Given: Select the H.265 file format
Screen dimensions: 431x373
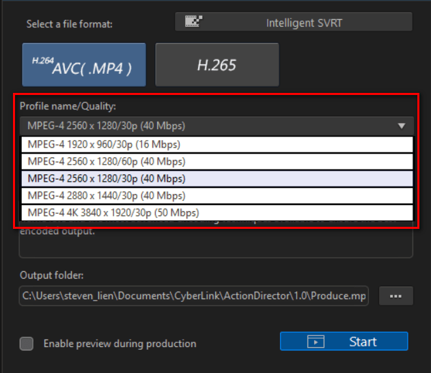Looking at the screenshot, I should point(217,65).
